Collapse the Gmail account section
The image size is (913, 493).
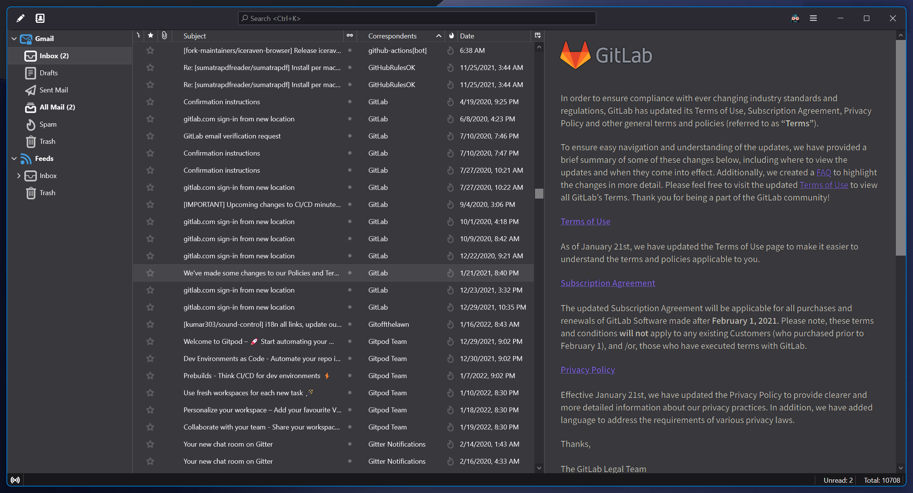tap(14, 38)
